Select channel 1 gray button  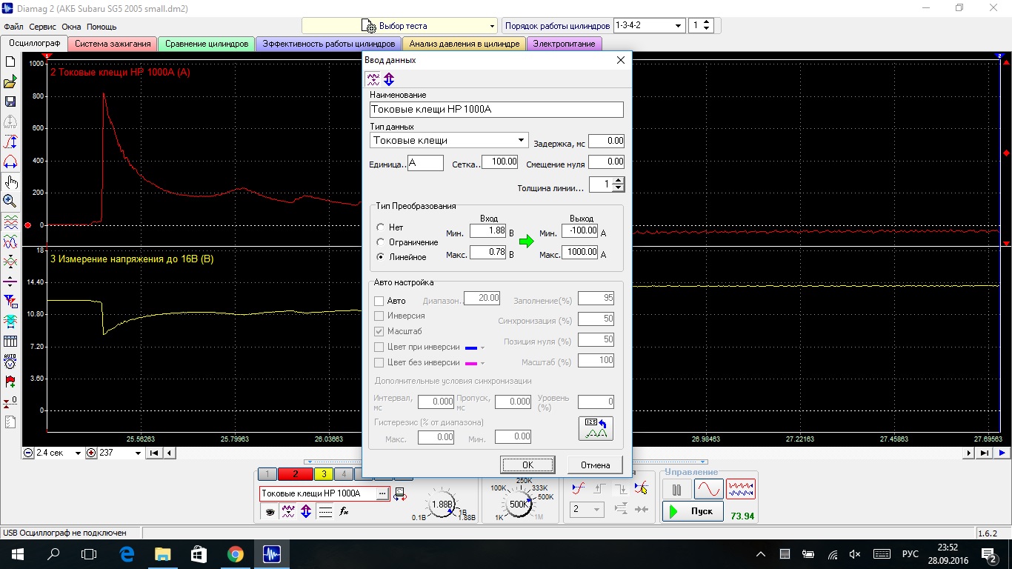click(x=267, y=474)
